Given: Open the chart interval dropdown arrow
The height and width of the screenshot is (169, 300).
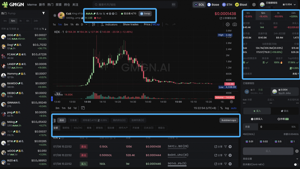Looking at the screenshot, I should tap(86, 25).
